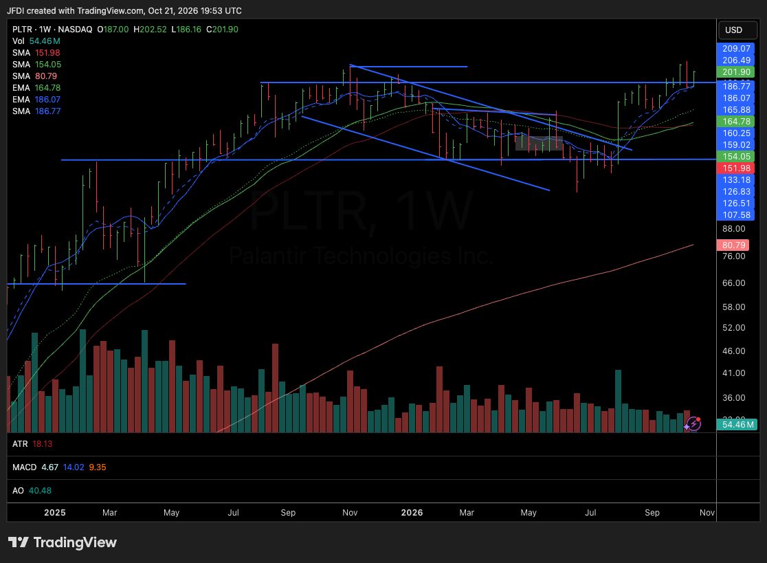Click the 2026 label on time axis
767x563 pixels.
[412, 513]
